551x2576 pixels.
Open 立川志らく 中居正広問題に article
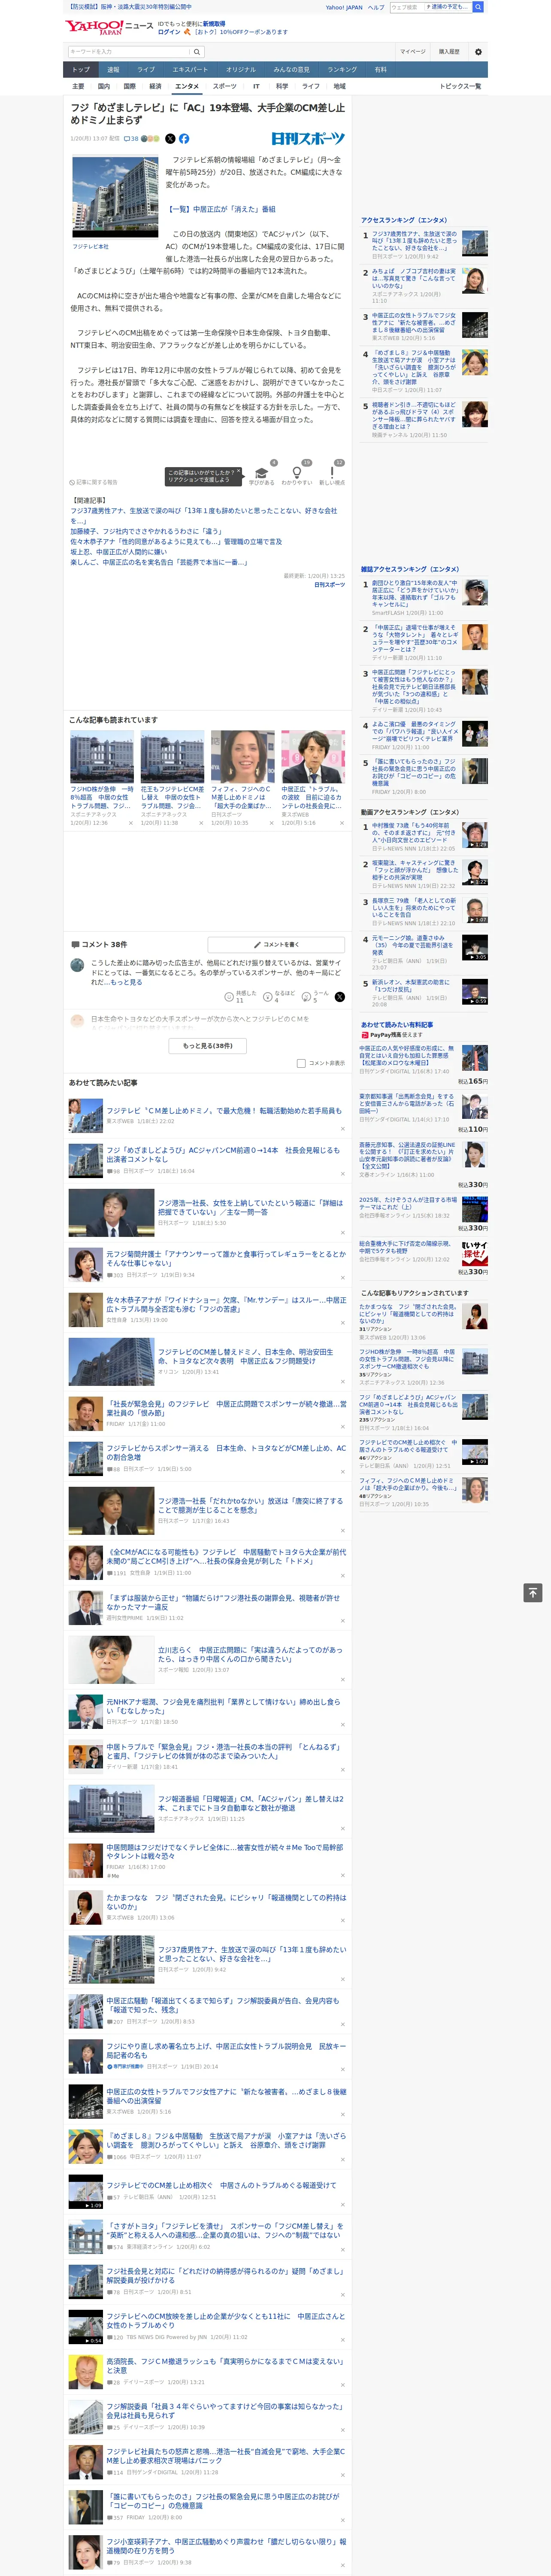250,1655
